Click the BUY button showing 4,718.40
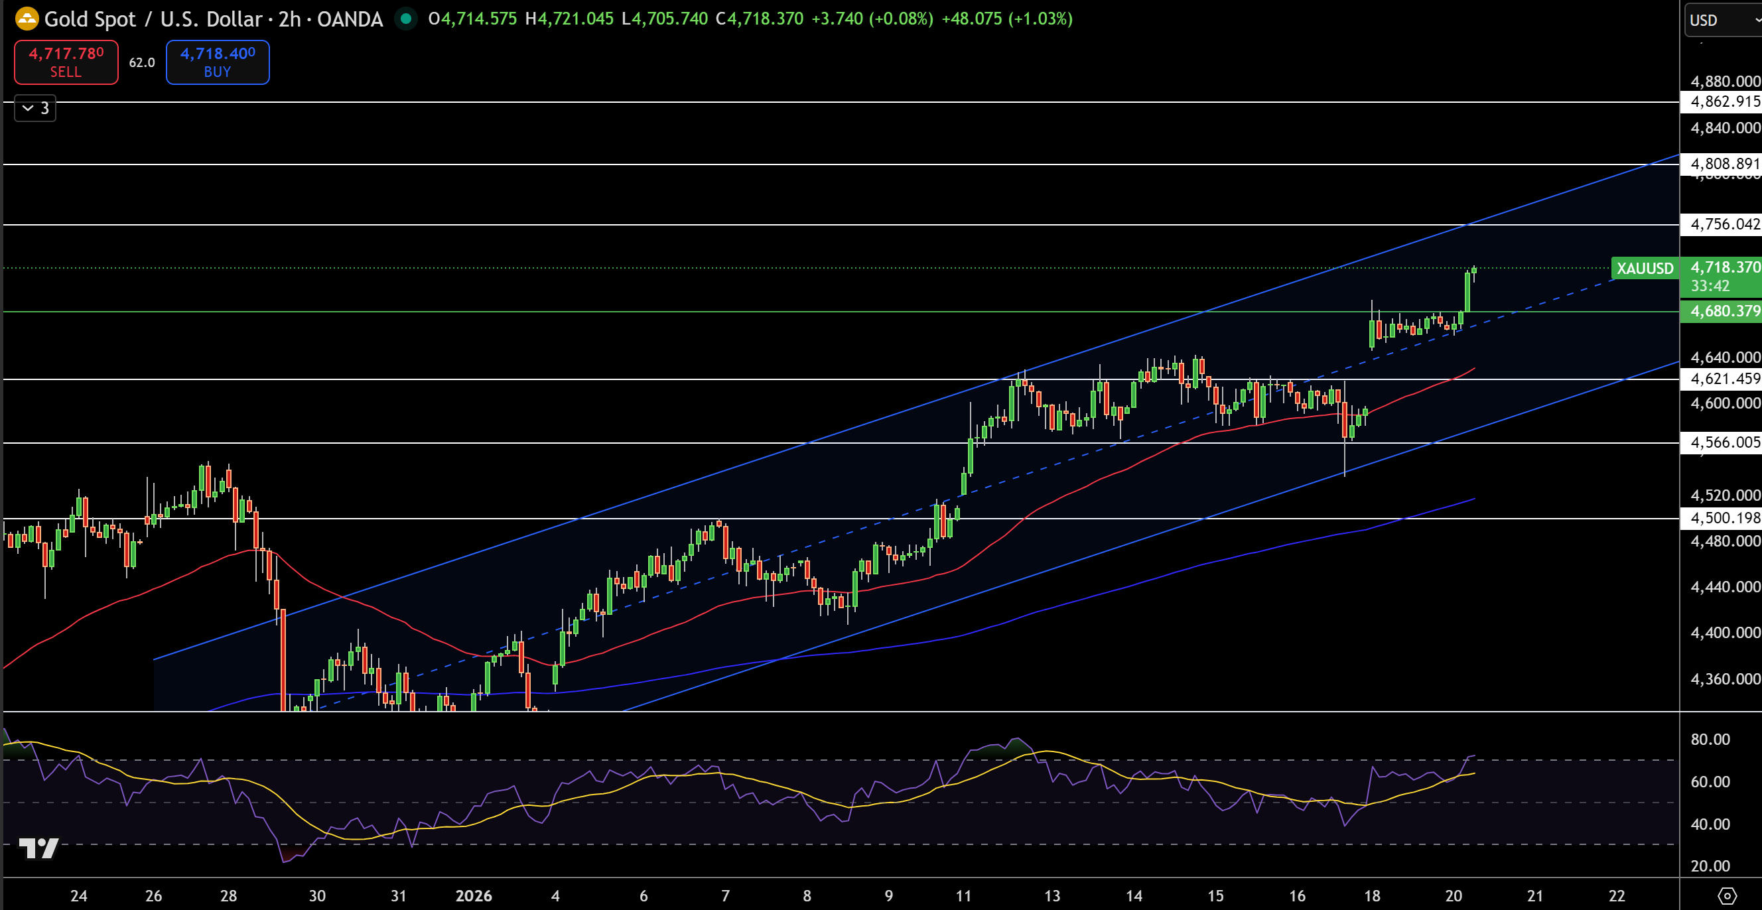Image resolution: width=1762 pixels, height=910 pixels. [217, 62]
